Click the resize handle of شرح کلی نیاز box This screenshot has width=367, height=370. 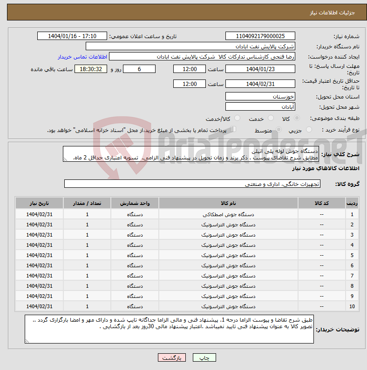click(66, 159)
